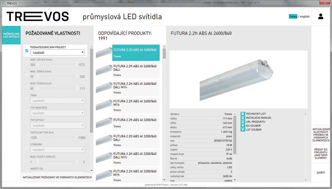This screenshot has height=189, width=332.
Task: Open the URL produktu link
Action: tap(255, 121)
